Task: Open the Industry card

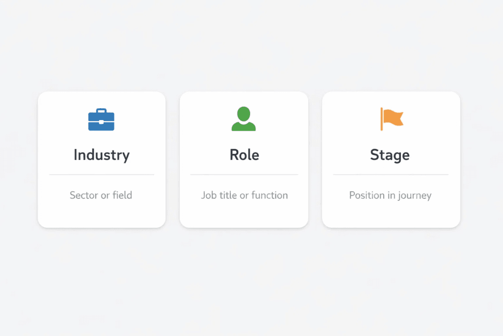Action: [101, 159]
